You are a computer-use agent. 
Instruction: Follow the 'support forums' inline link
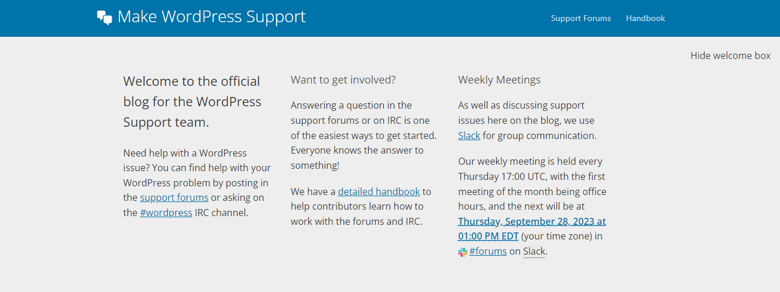click(174, 197)
